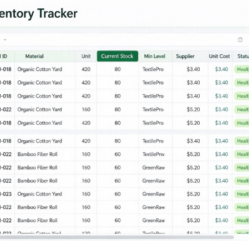Select the highlighted Current Stock column header

117,56
